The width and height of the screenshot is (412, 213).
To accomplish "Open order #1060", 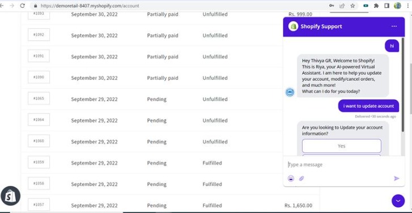I will tap(39, 141).
